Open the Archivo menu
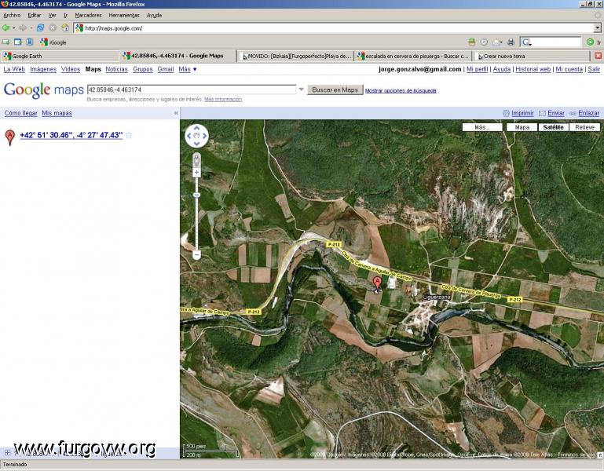The image size is (604, 471). (x=12, y=16)
